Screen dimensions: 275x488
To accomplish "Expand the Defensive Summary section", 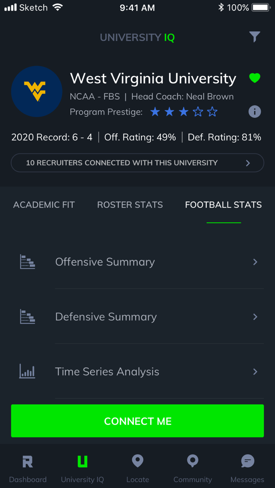I will (x=137, y=317).
